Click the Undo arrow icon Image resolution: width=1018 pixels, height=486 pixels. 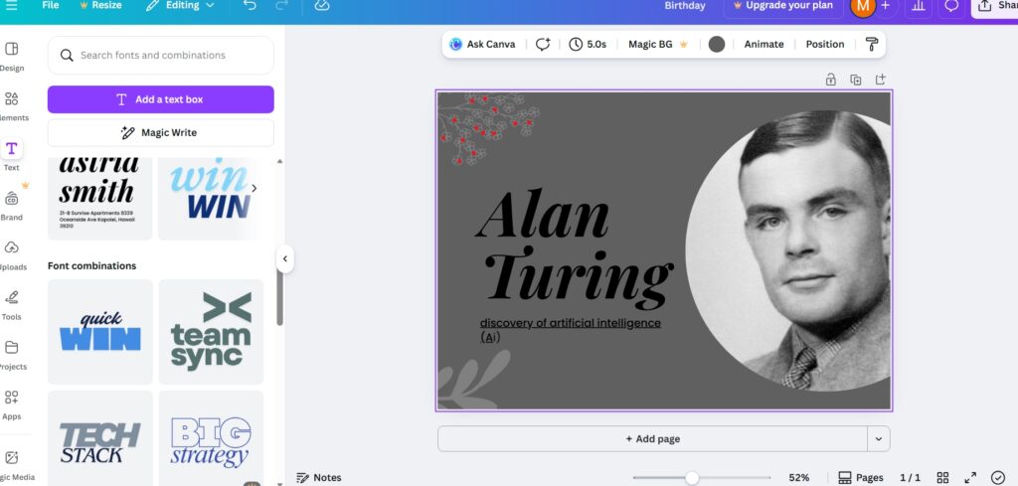[x=250, y=6]
